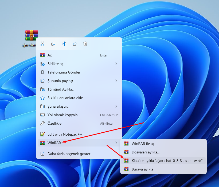
Task: Open the "Şuna sıkıştır..." submenu
Action: tap(79, 107)
